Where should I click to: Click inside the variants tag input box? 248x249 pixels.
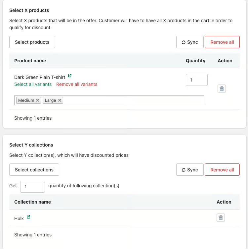(132, 100)
